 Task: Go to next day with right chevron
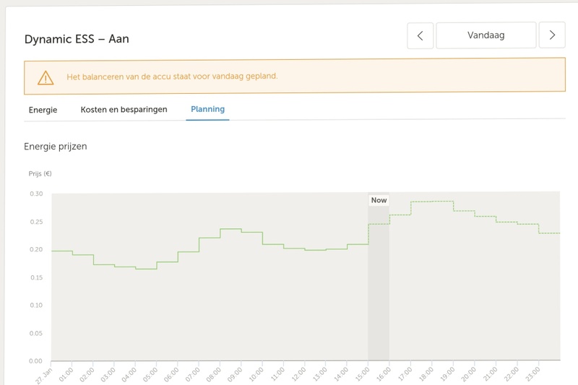coord(552,35)
